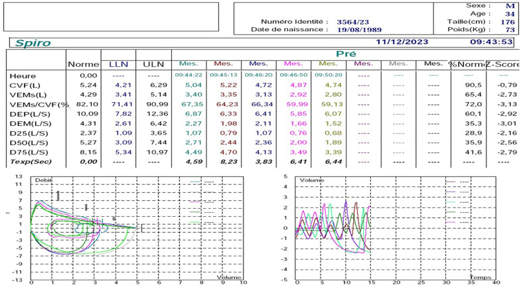
Task: Click the exam time 09:43:53
Action: (491, 42)
